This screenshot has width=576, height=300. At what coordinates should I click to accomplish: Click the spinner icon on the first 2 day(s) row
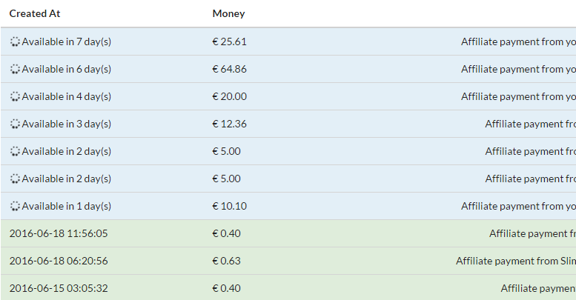coord(15,151)
